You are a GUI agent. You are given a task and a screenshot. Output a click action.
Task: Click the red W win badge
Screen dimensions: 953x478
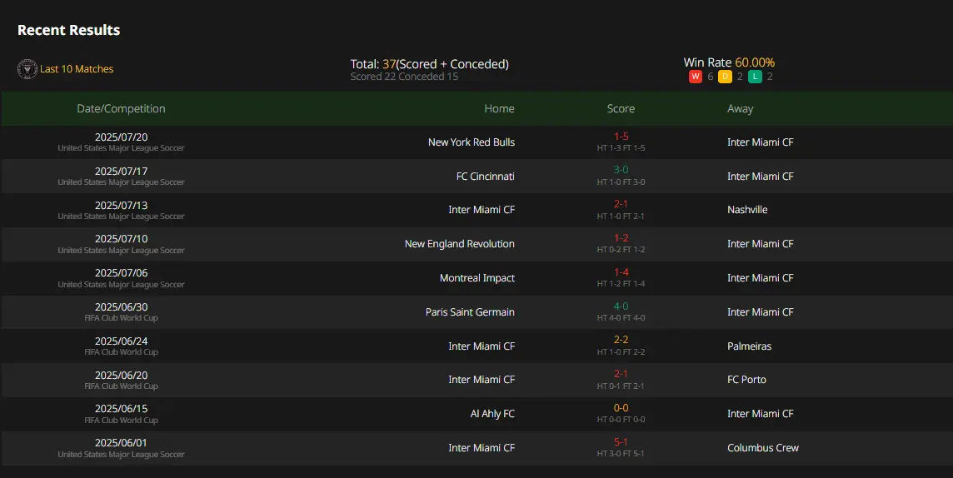click(696, 77)
